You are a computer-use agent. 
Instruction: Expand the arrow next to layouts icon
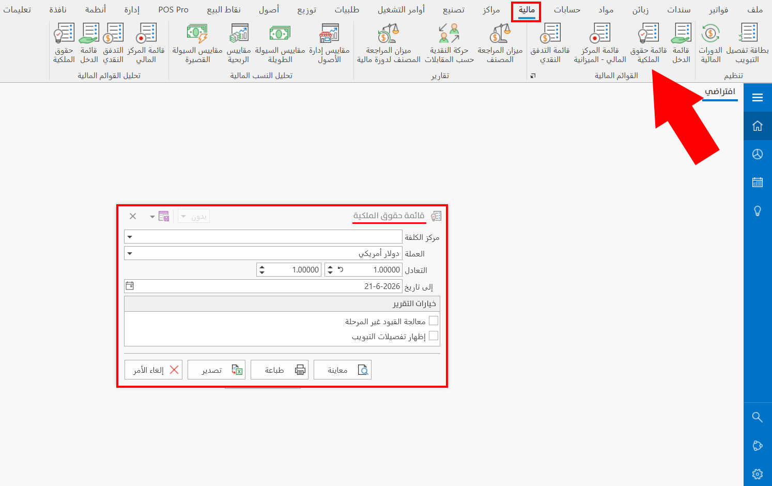coord(152,217)
